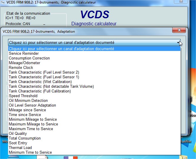Choose the Oil Quality channel

click(18, 134)
